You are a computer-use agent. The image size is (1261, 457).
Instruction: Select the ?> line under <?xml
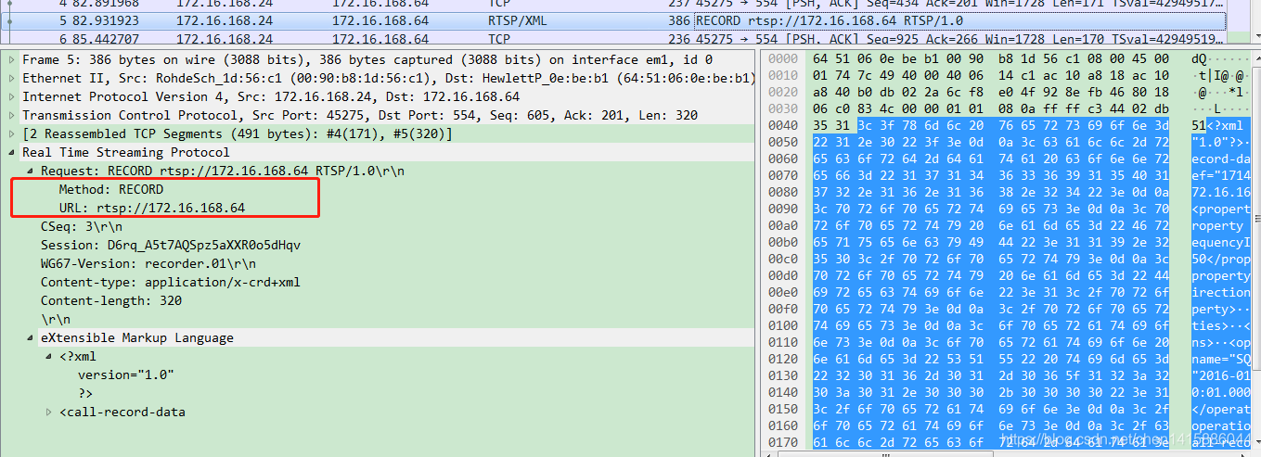tap(85, 393)
